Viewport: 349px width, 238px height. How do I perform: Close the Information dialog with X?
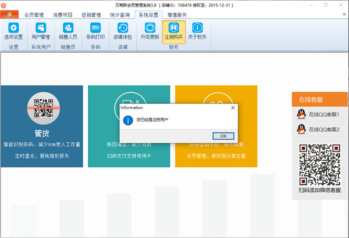[x=233, y=107]
